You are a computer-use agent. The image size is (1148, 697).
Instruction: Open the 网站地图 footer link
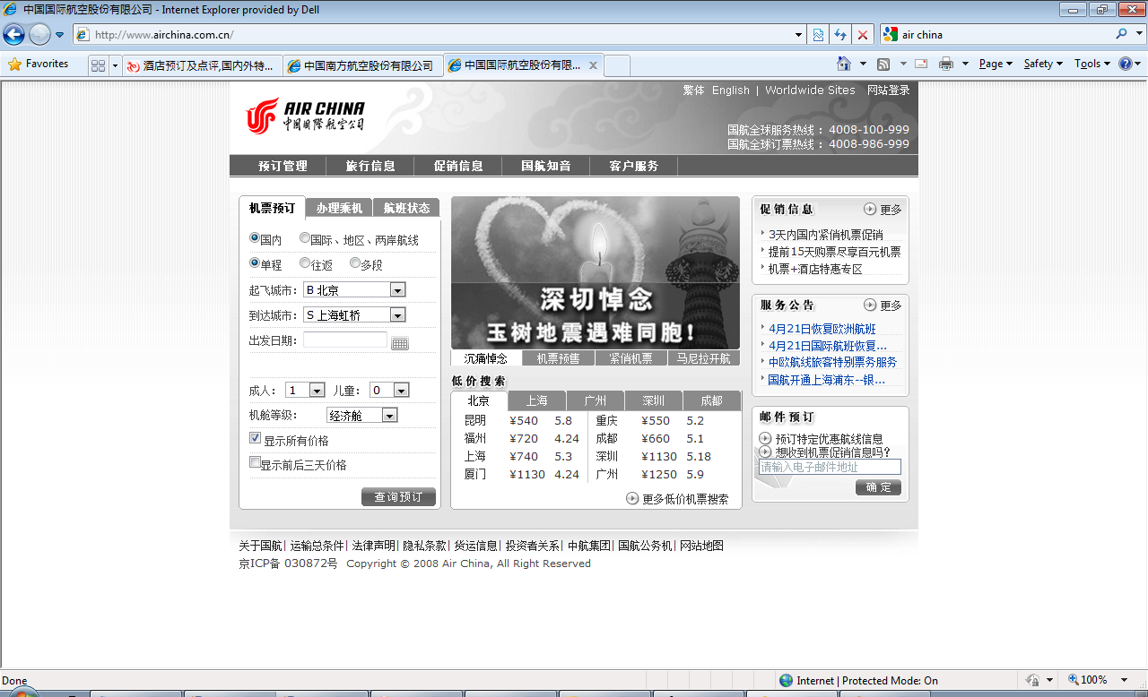701,546
